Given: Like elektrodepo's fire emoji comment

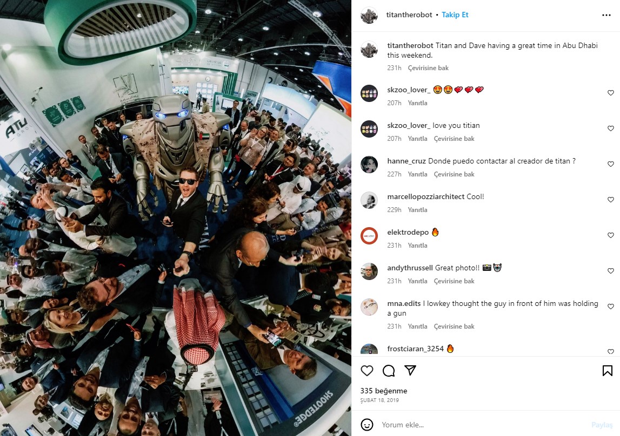Looking at the screenshot, I should click(x=610, y=235).
